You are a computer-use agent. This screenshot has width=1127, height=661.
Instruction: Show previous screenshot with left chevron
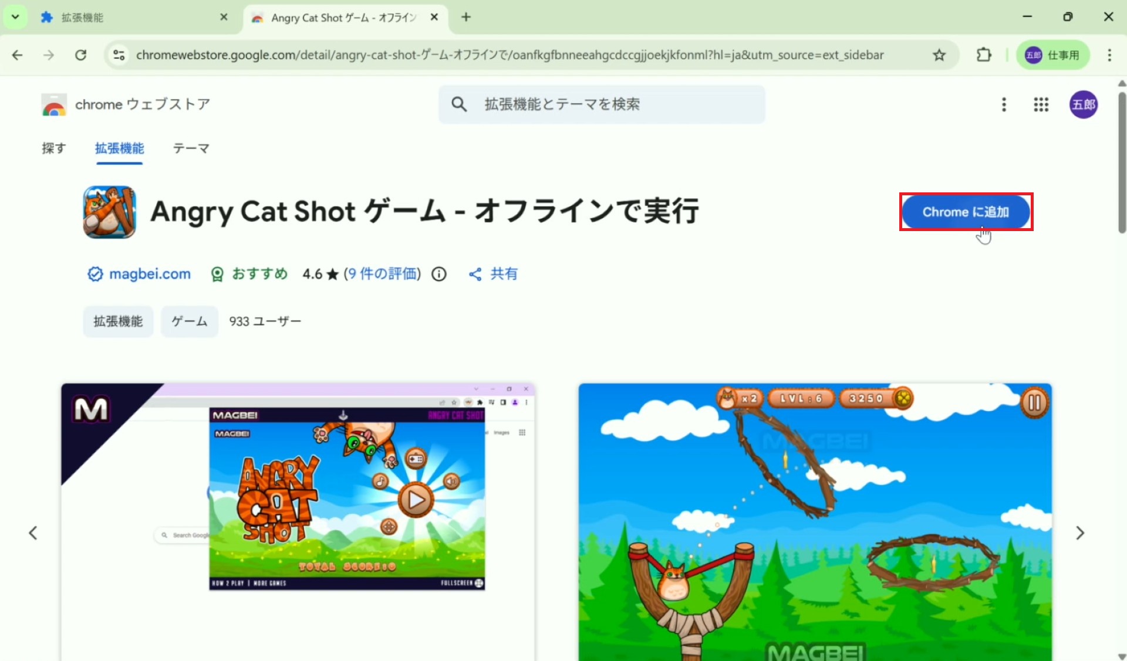tap(33, 533)
